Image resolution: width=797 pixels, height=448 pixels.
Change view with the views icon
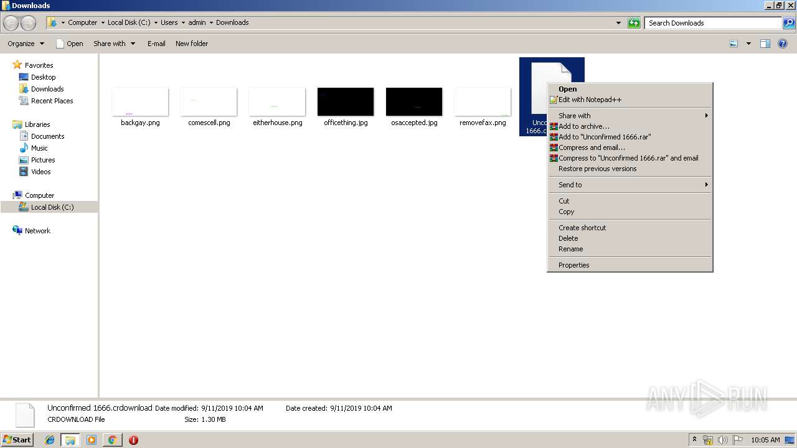coord(733,44)
